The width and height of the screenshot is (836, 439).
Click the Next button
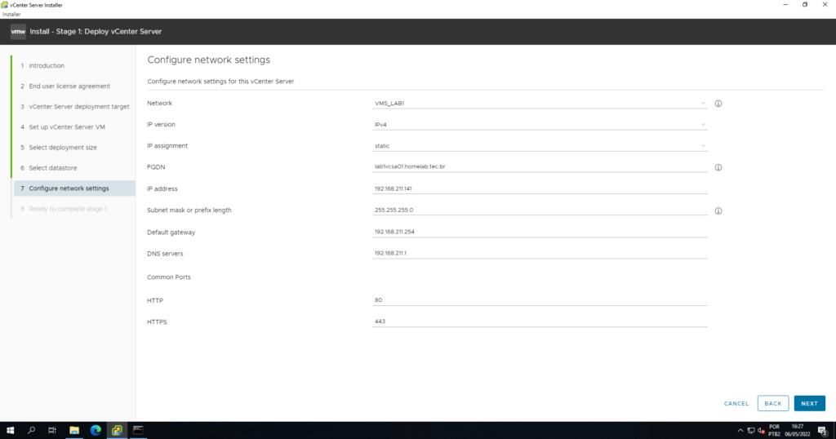point(809,403)
